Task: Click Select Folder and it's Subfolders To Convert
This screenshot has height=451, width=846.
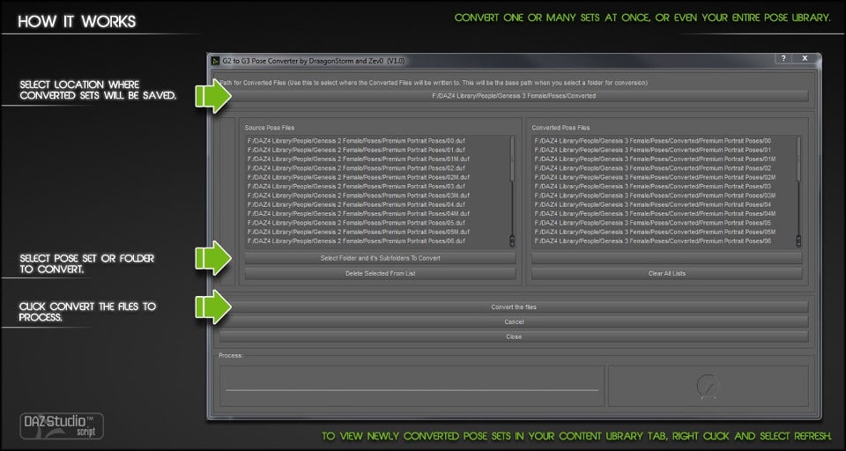Action: pos(381,258)
